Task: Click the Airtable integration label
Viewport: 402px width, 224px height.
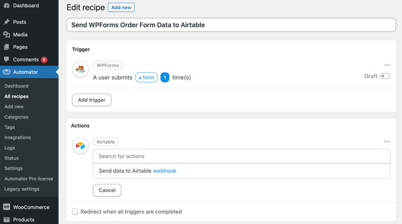Action: [x=106, y=142]
